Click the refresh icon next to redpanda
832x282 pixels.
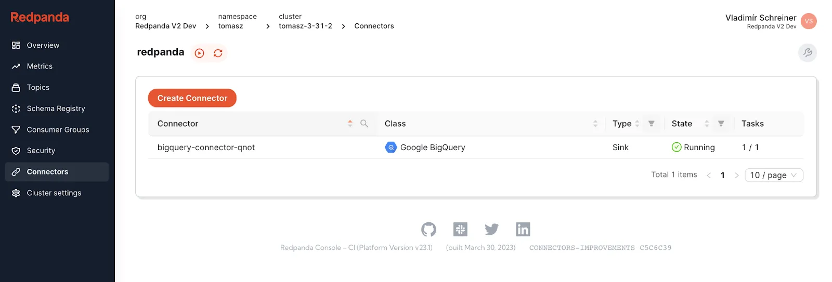[x=218, y=53]
